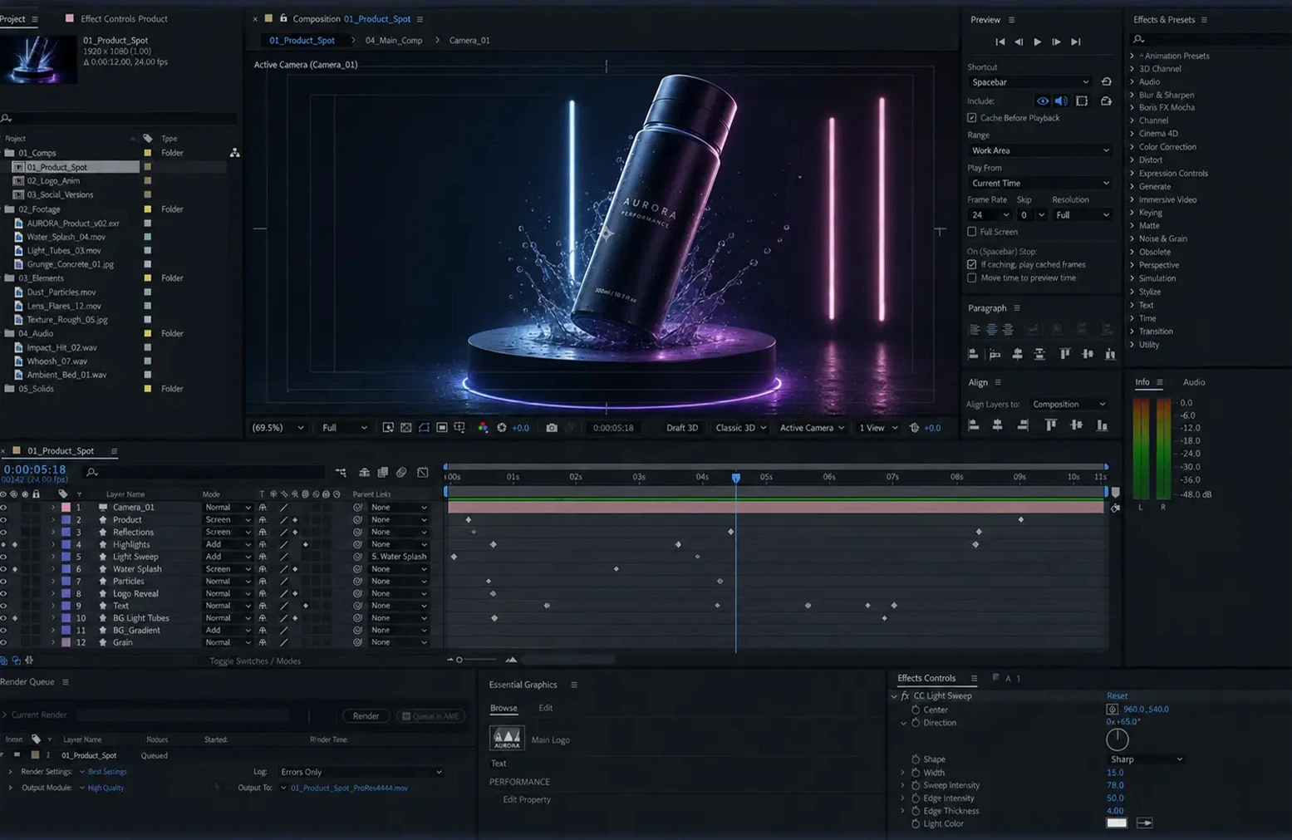Open the Edit tab in Essential Graphics
Viewport: 1292px width, 840px height.
(x=545, y=708)
